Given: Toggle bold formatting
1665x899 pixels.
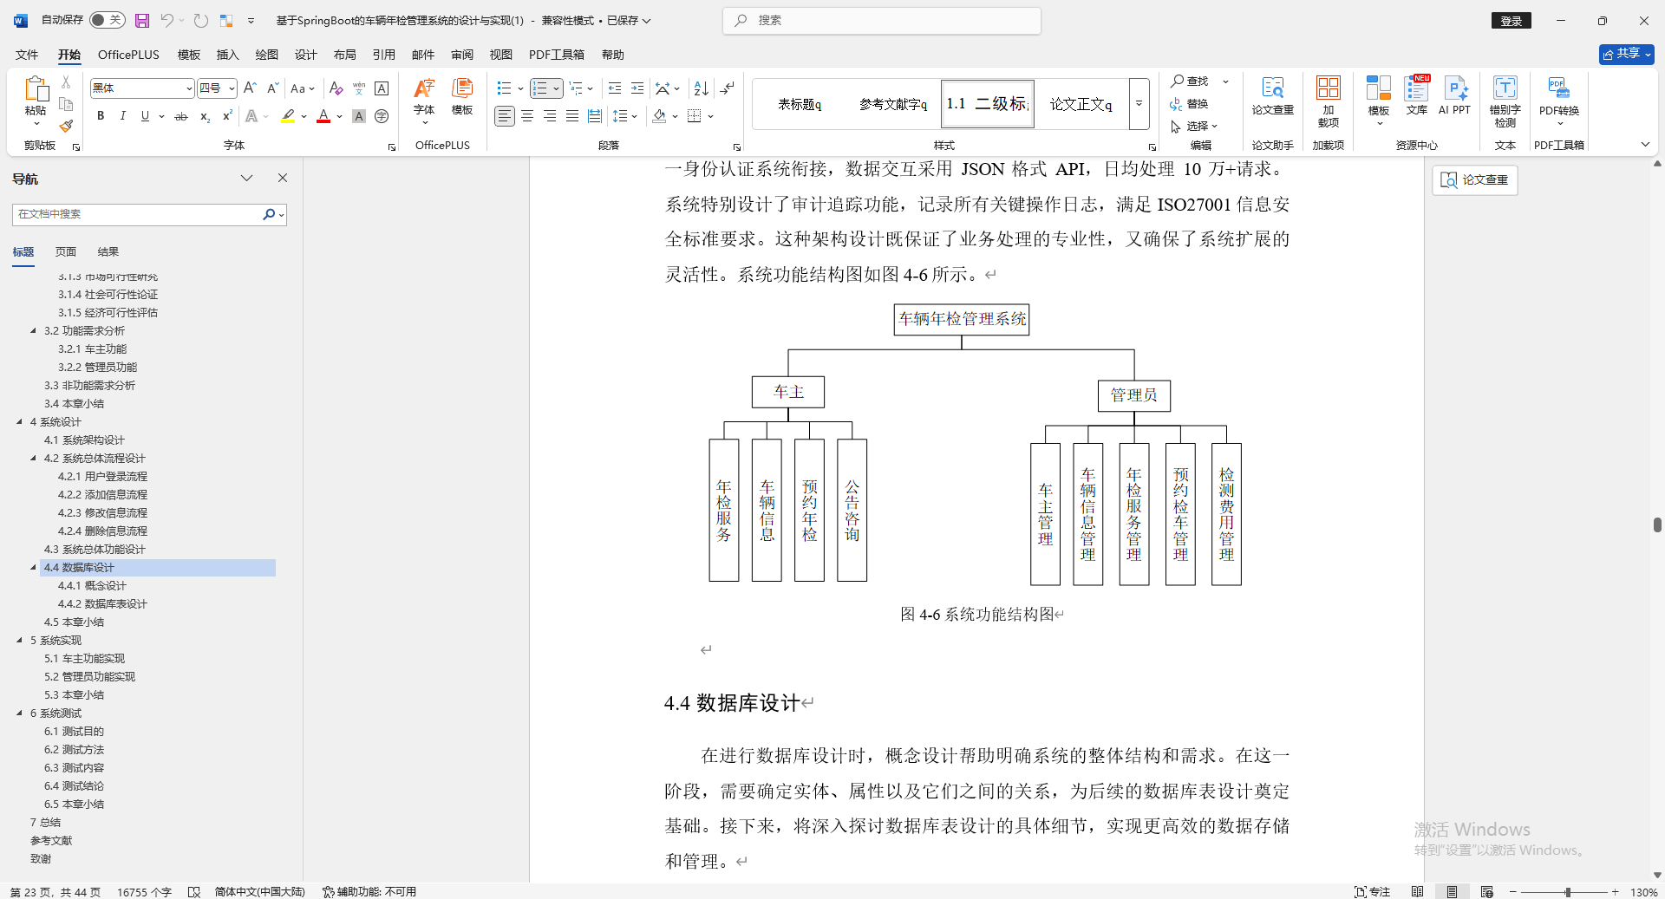Looking at the screenshot, I should [x=100, y=115].
